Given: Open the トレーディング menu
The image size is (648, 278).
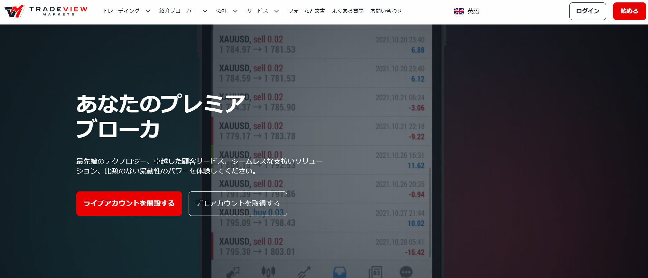Looking at the screenshot, I should (x=121, y=11).
